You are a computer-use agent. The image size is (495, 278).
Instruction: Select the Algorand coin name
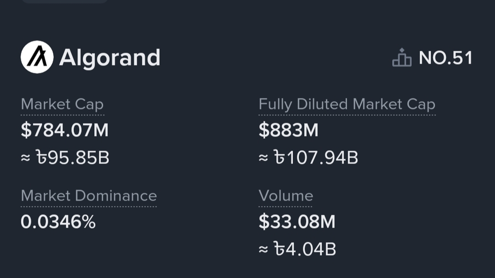click(110, 58)
